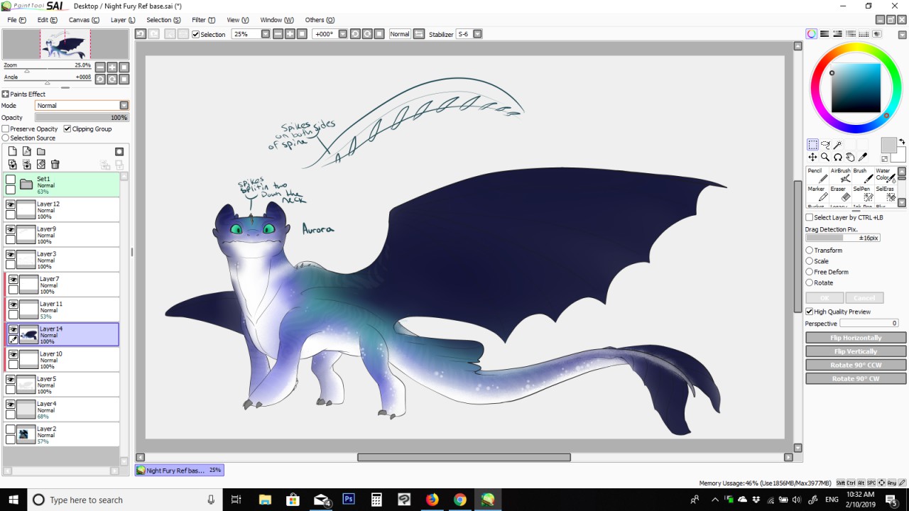Expand the Paints Effect section
Screen dimensions: 909x511
pos(6,94)
